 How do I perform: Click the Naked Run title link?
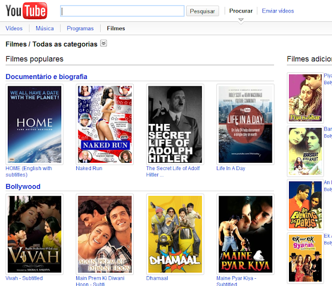click(89, 168)
